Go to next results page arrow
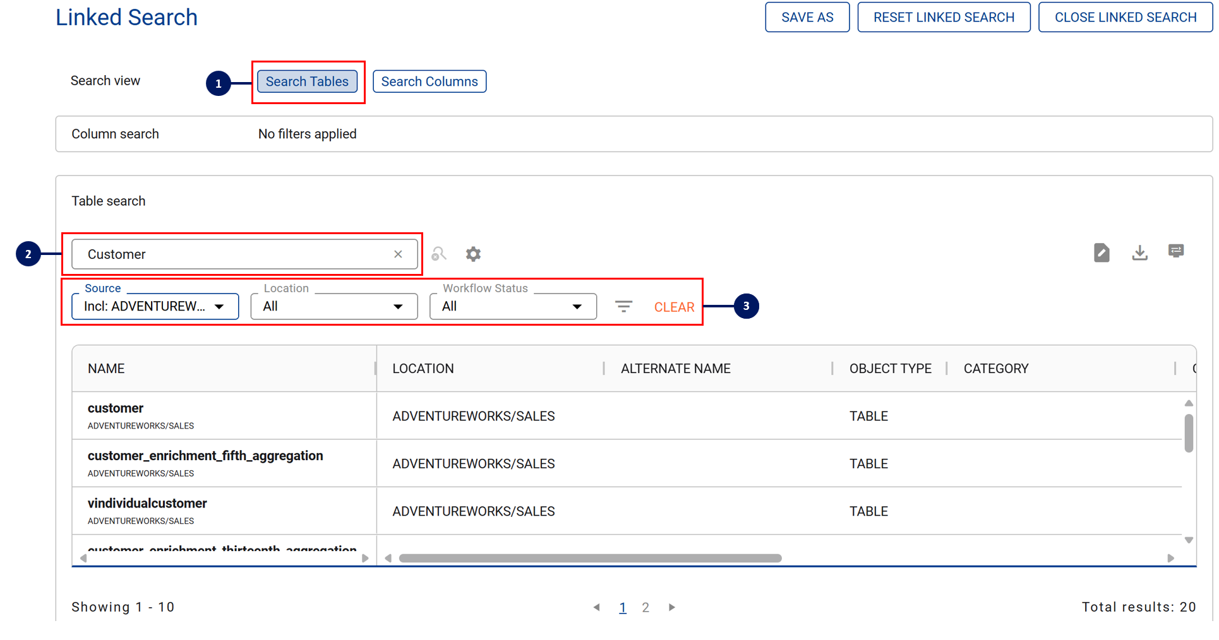1219x640 pixels. [x=672, y=607]
